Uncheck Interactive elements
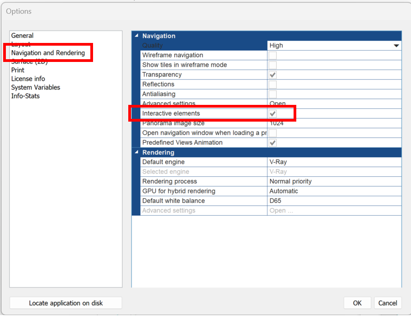The width and height of the screenshot is (411, 316). pos(272,113)
